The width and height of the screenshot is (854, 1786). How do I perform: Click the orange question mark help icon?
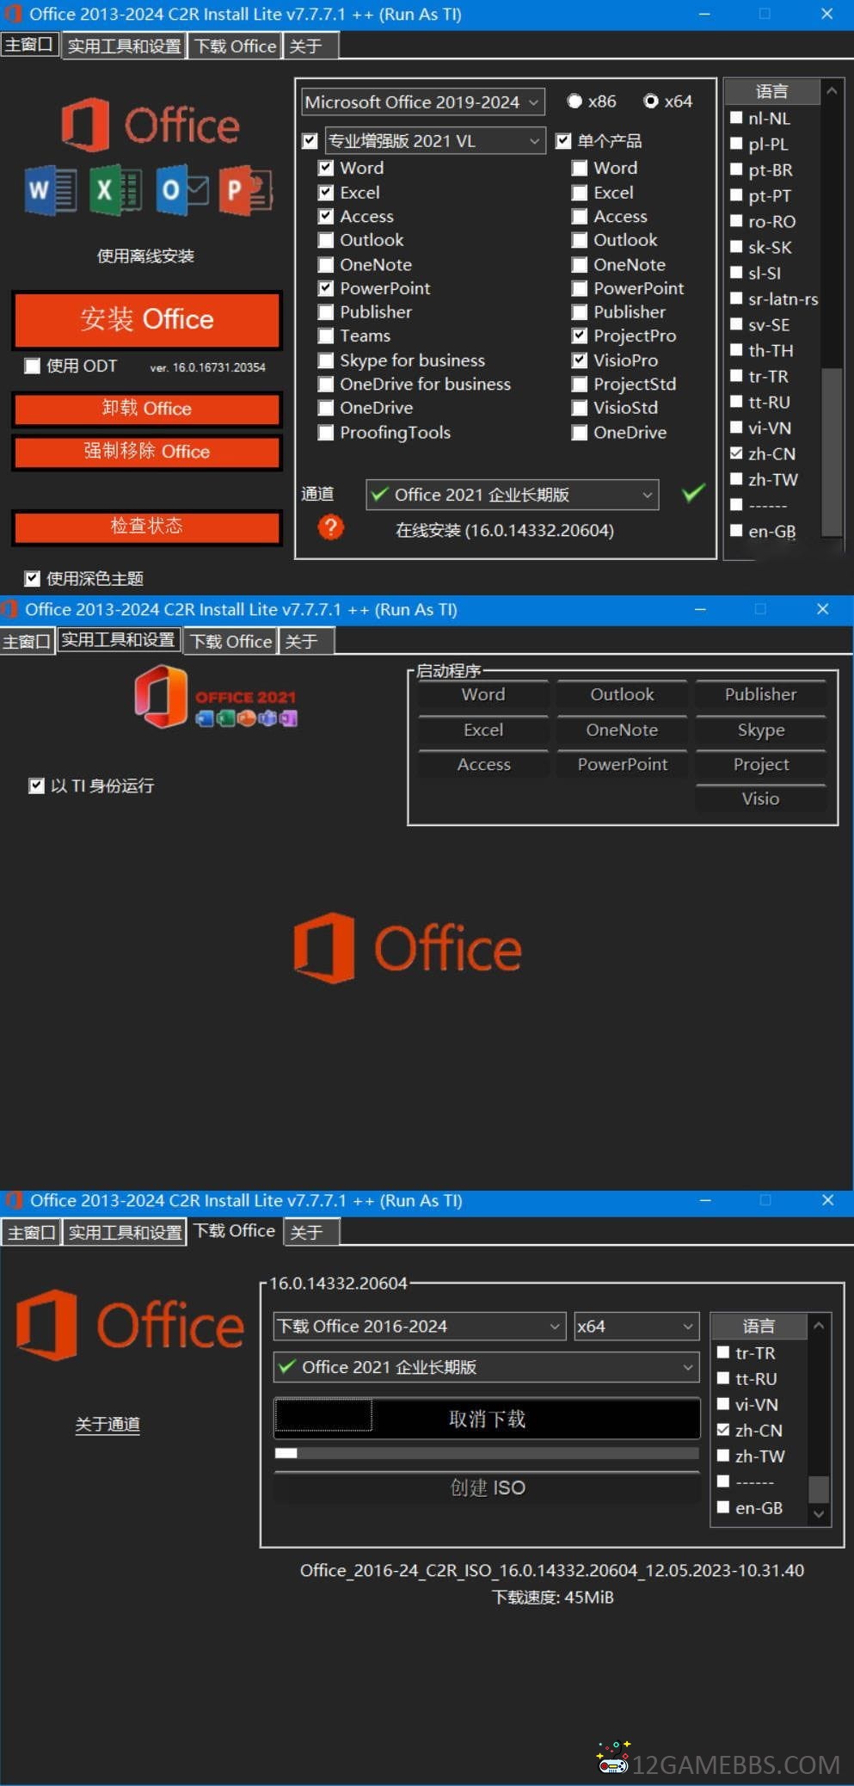click(x=330, y=527)
